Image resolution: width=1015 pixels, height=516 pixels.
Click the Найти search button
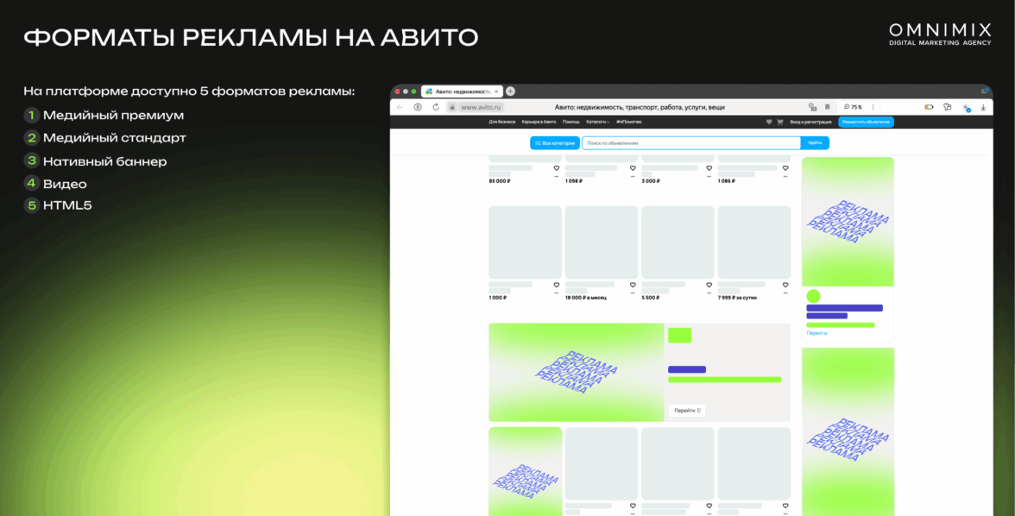(x=815, y=143)
